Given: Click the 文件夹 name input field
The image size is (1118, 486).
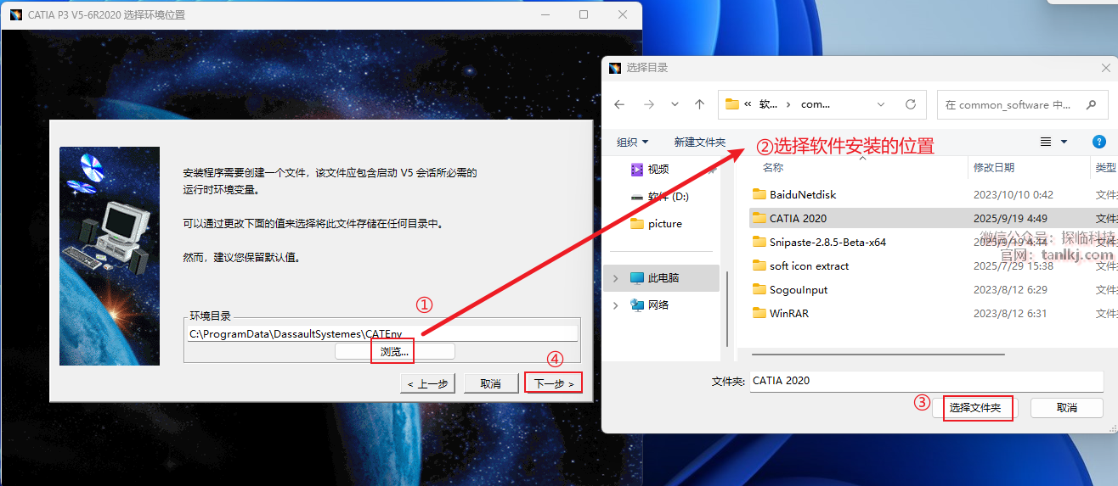Looking at the screenshot, I should point(926,381).
